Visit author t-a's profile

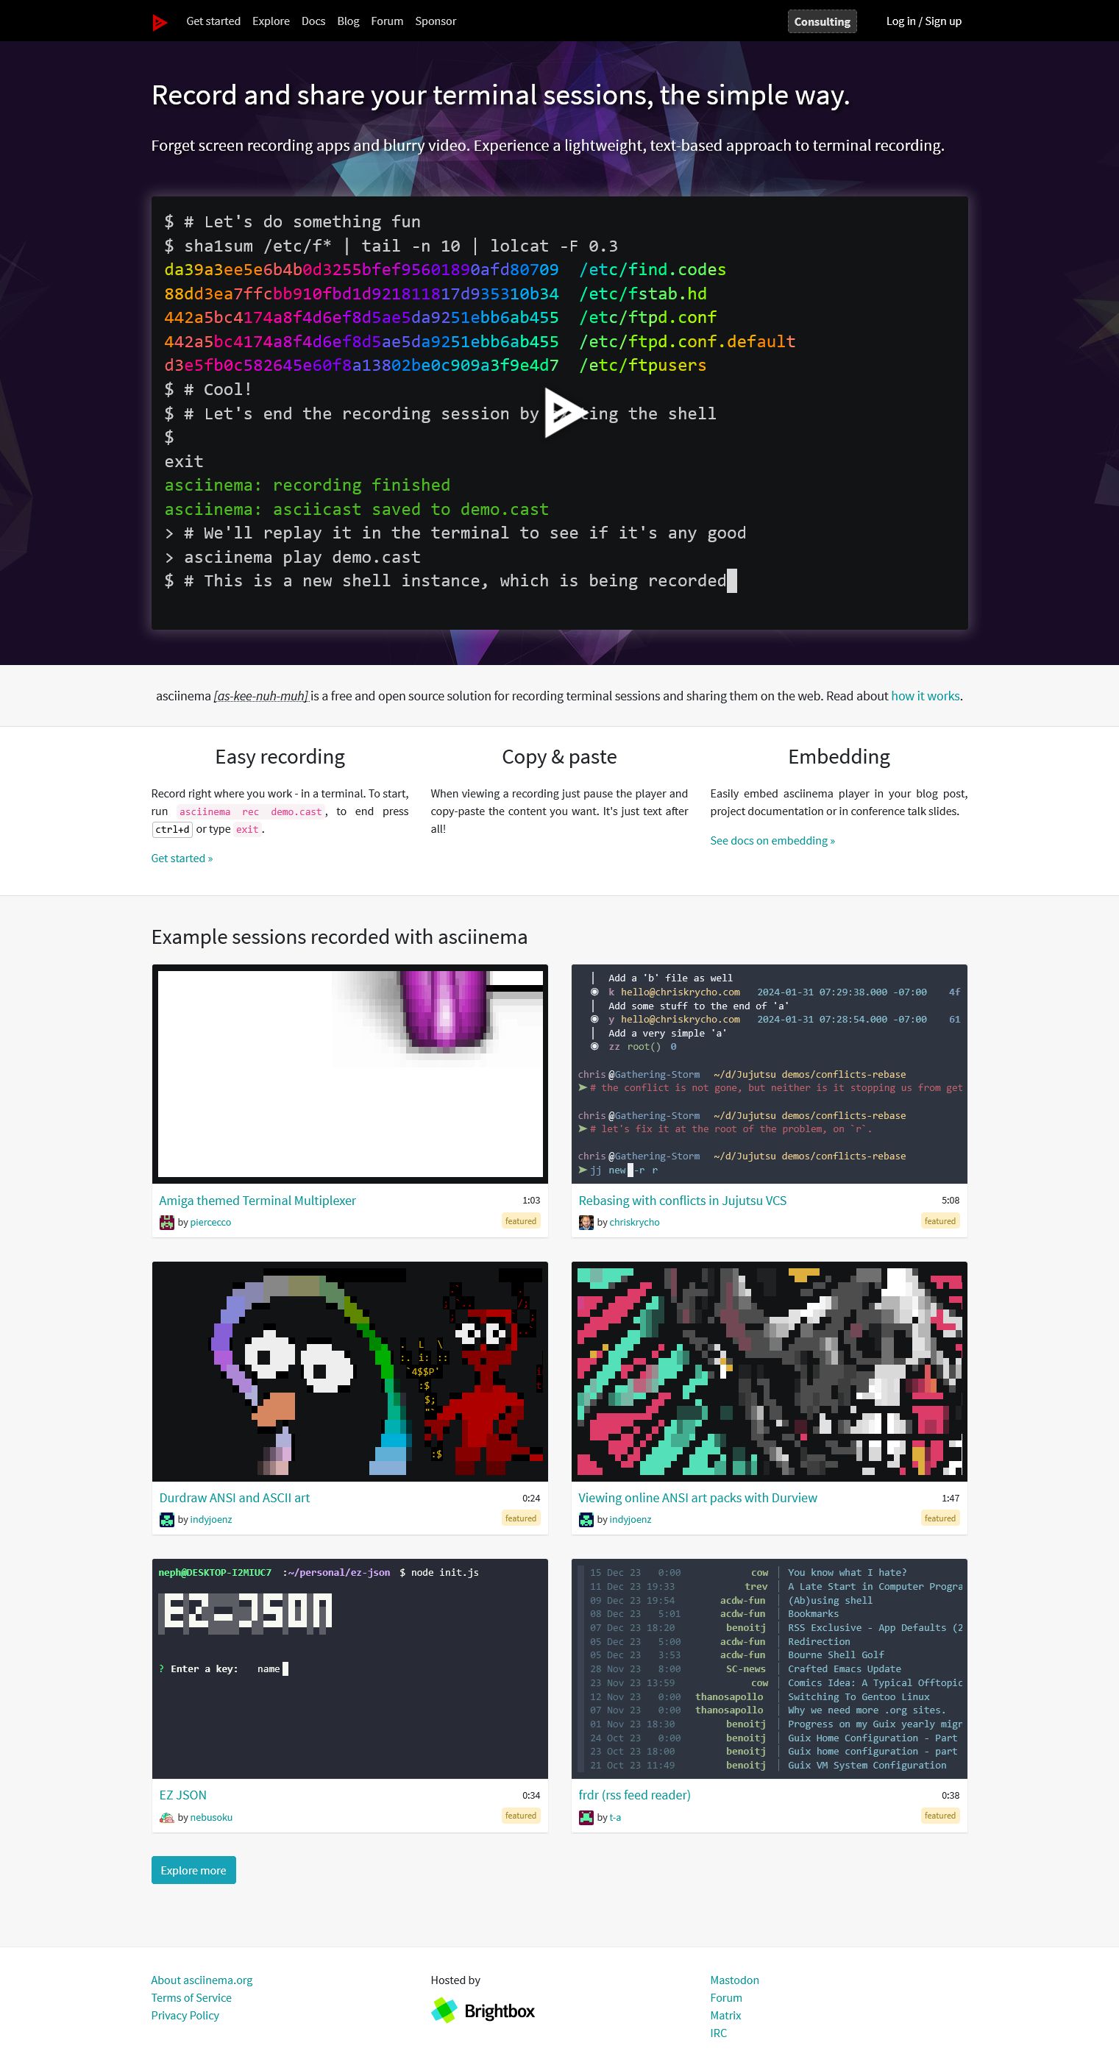click(x=615, y=1817)
